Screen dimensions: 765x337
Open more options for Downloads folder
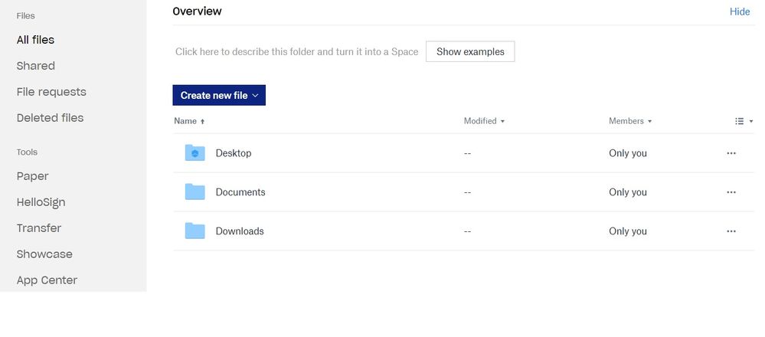pos(731,231)
